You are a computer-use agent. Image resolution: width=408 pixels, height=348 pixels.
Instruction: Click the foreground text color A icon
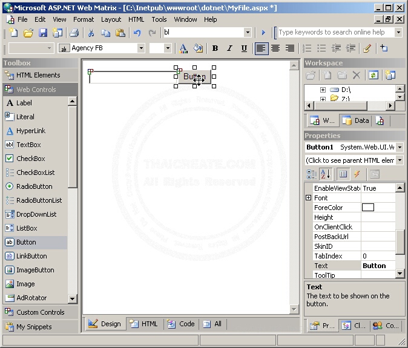pos(183,48)
